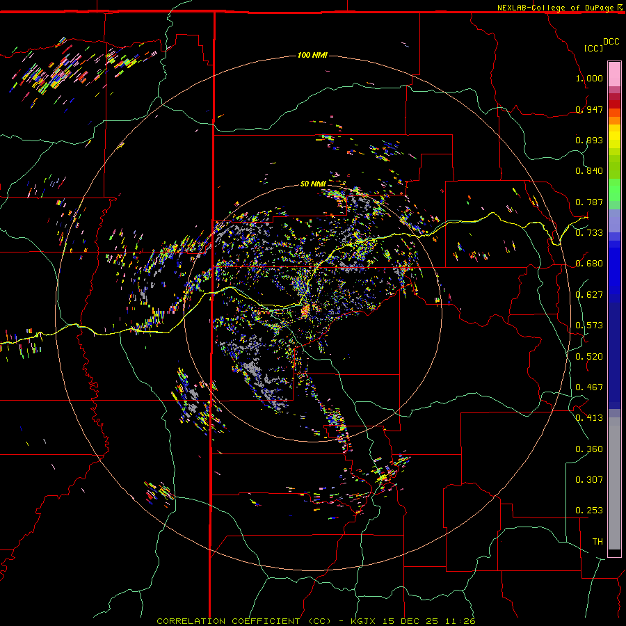Select the 0.840 scale value
Screen dimensions: 626x626
(589, 171)
